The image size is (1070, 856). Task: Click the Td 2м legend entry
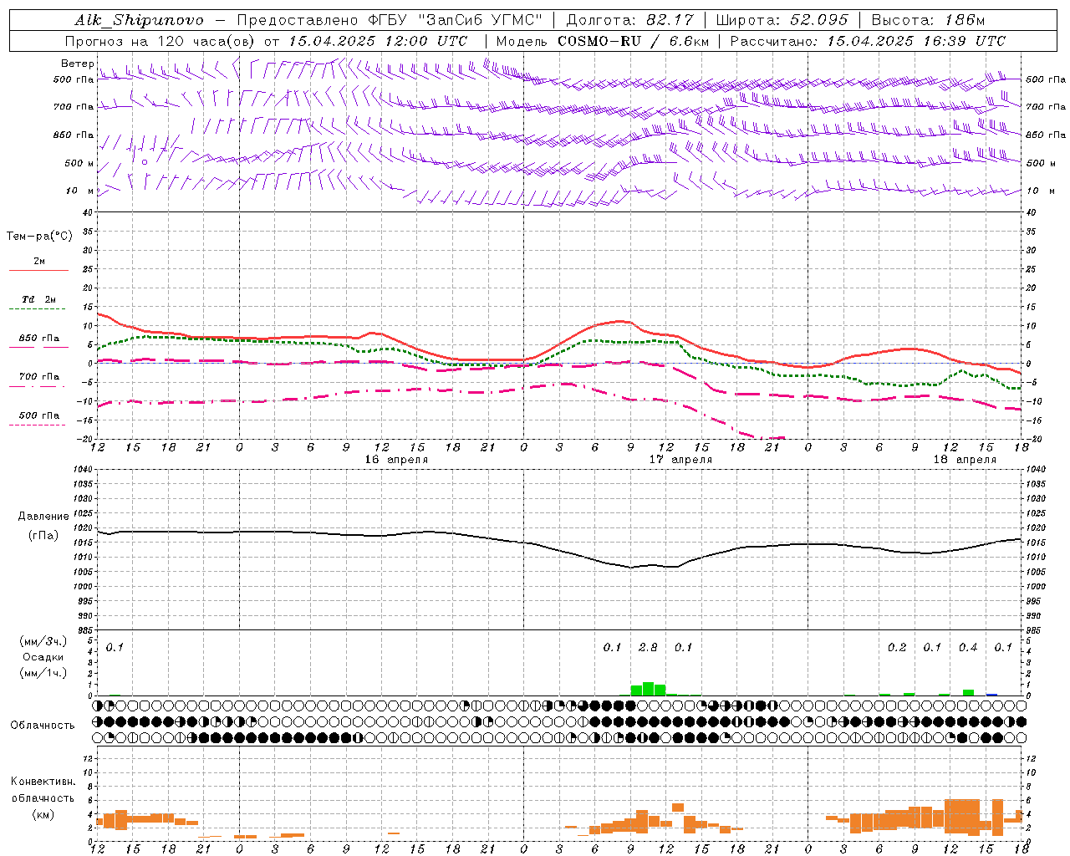38,299
